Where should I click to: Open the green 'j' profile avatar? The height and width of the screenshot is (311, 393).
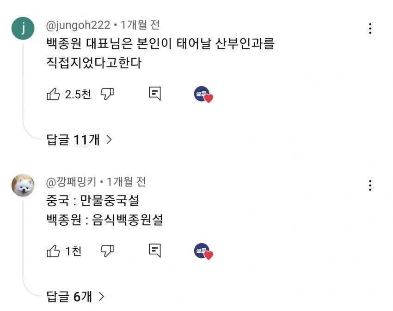[23, 29]
